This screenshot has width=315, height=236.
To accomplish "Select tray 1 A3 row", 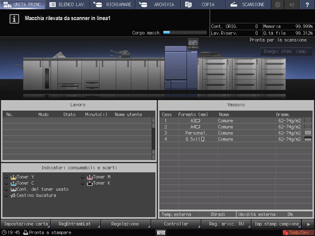I will click(236, 120).
